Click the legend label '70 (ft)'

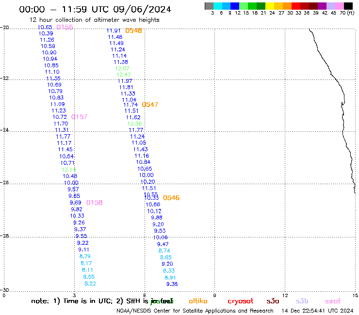(x=347, y=13)
